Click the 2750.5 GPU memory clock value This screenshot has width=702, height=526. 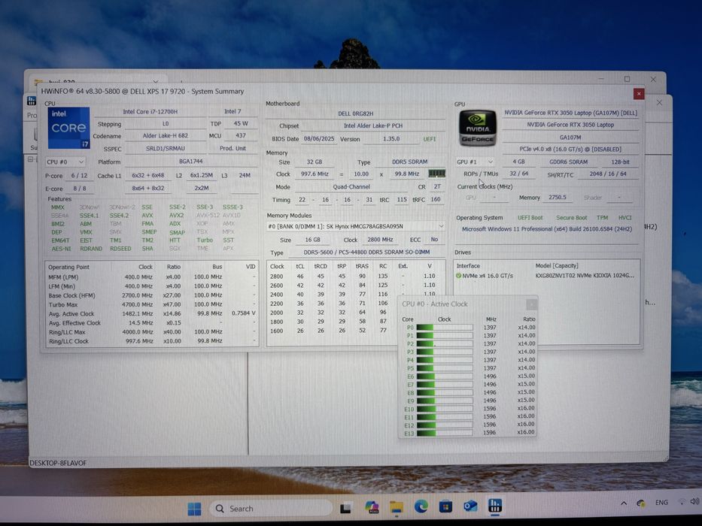[557, 197]
